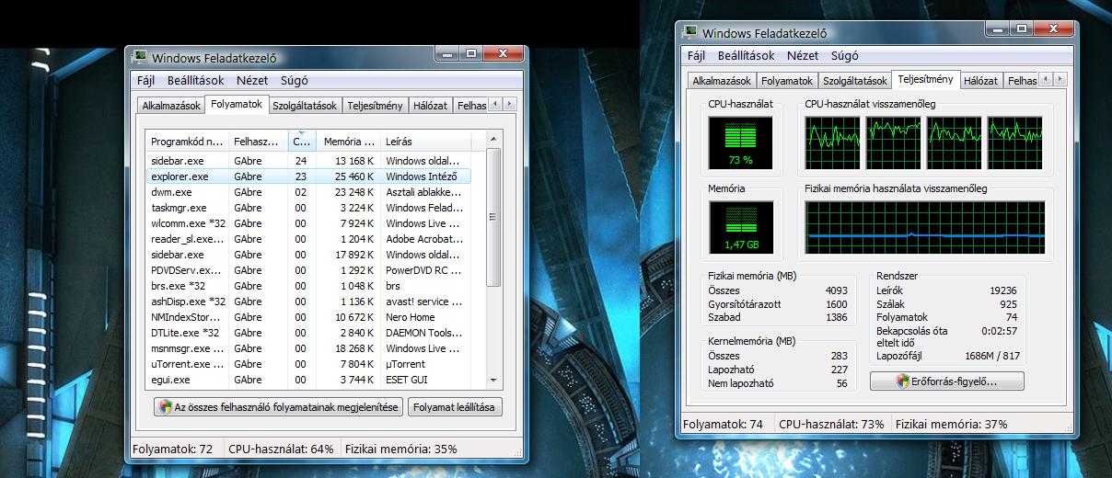
Task: Sort by Memória column header
Action: coord(348,142)
